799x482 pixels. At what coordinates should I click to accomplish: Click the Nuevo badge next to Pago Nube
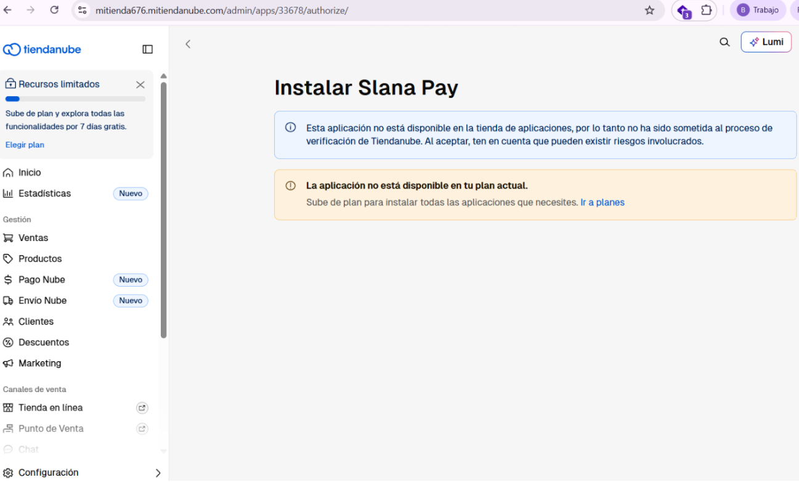tap(131, 280)
